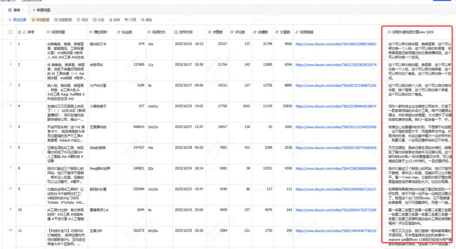Create a view with 新建视图
456x249 pixels.
pyautogui.click(x=41, y=9)
